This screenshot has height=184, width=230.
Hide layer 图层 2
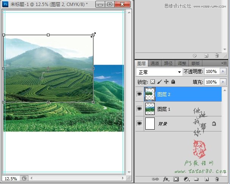pyautogui.click(x=139, y=94)
